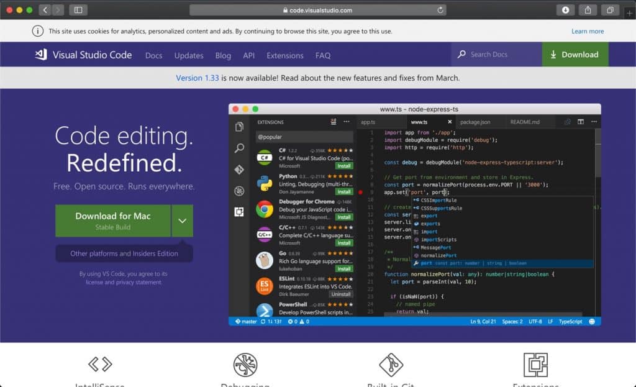
Task: Select the Search icon in the activity bar
Action: pyautogui.click(x=239, y=148)
